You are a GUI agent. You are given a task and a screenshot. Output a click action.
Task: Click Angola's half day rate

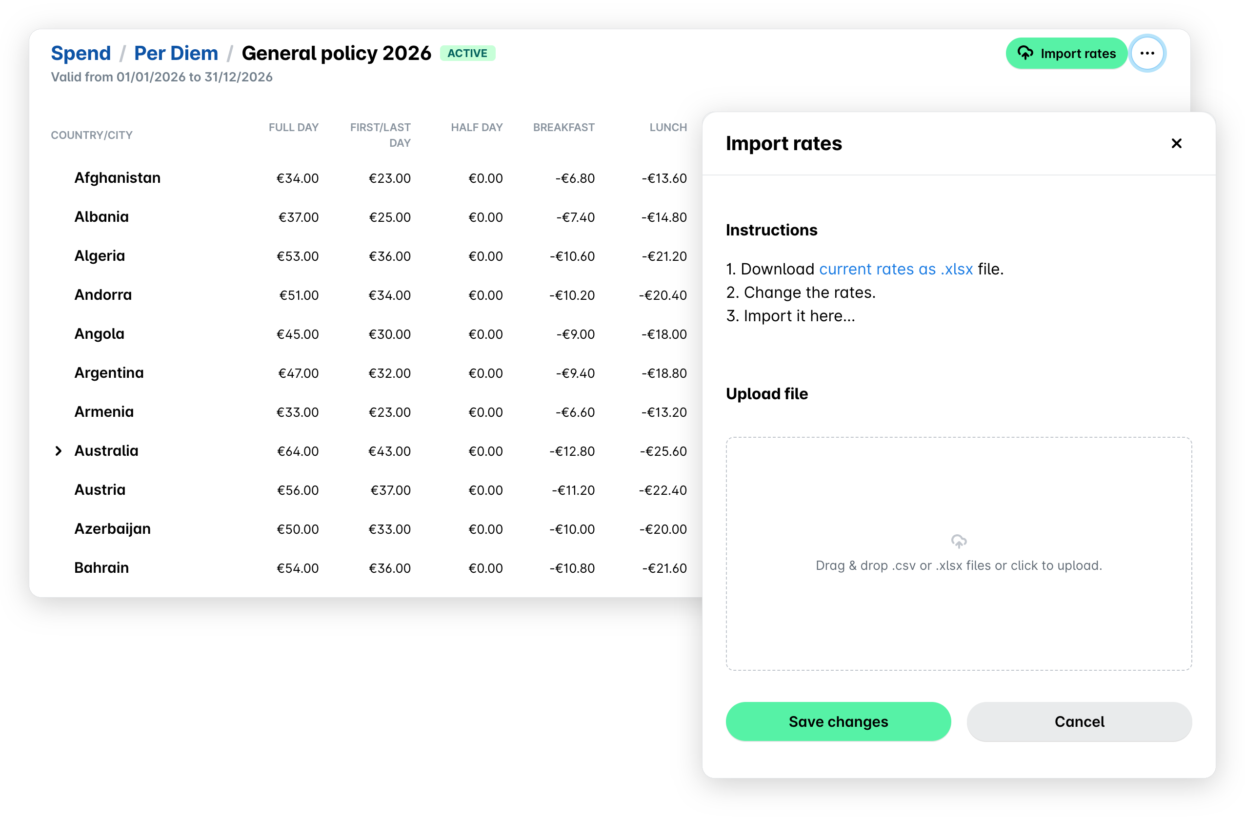[x=485, y=334]
